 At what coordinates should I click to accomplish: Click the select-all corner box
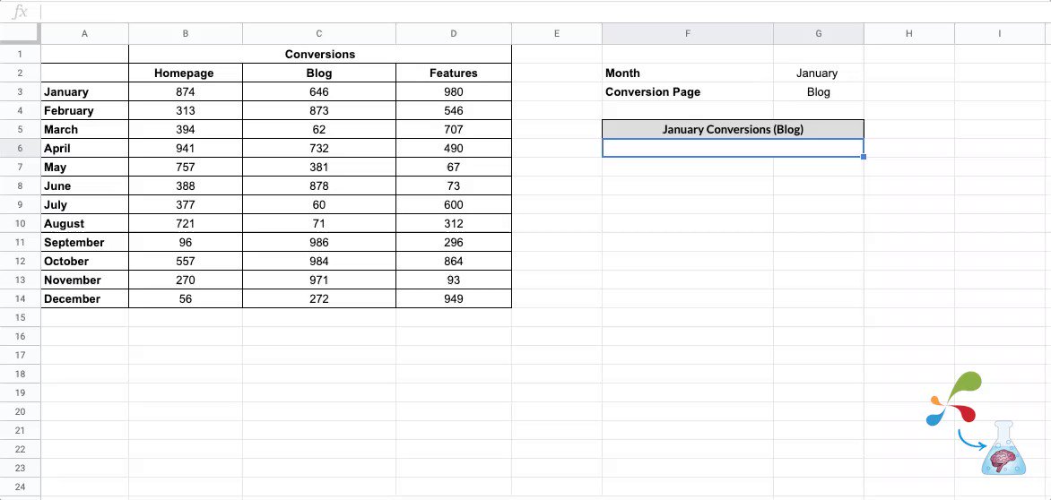[20, 33]
